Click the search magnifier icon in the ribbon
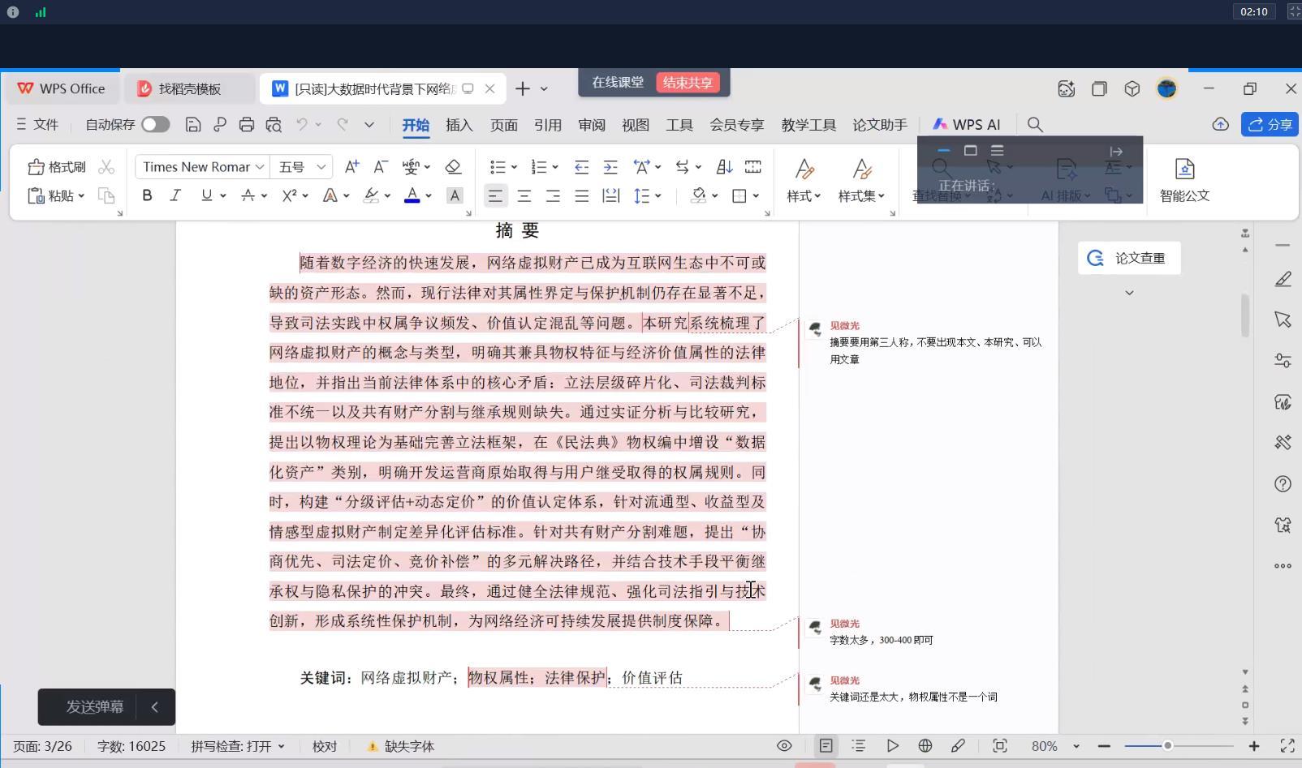 [1035, 124]
